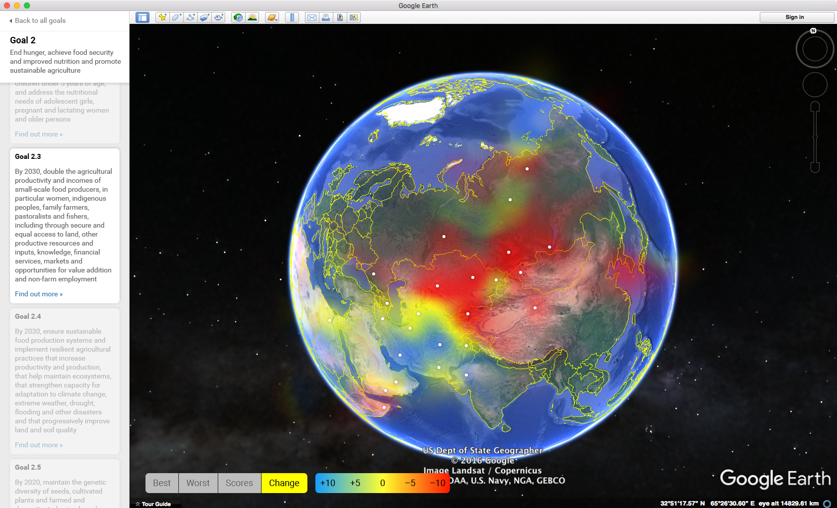This screenshot has width=837, height=508.
Task: Select the Goal 2.4 card heading
Action: click(28, 316)
